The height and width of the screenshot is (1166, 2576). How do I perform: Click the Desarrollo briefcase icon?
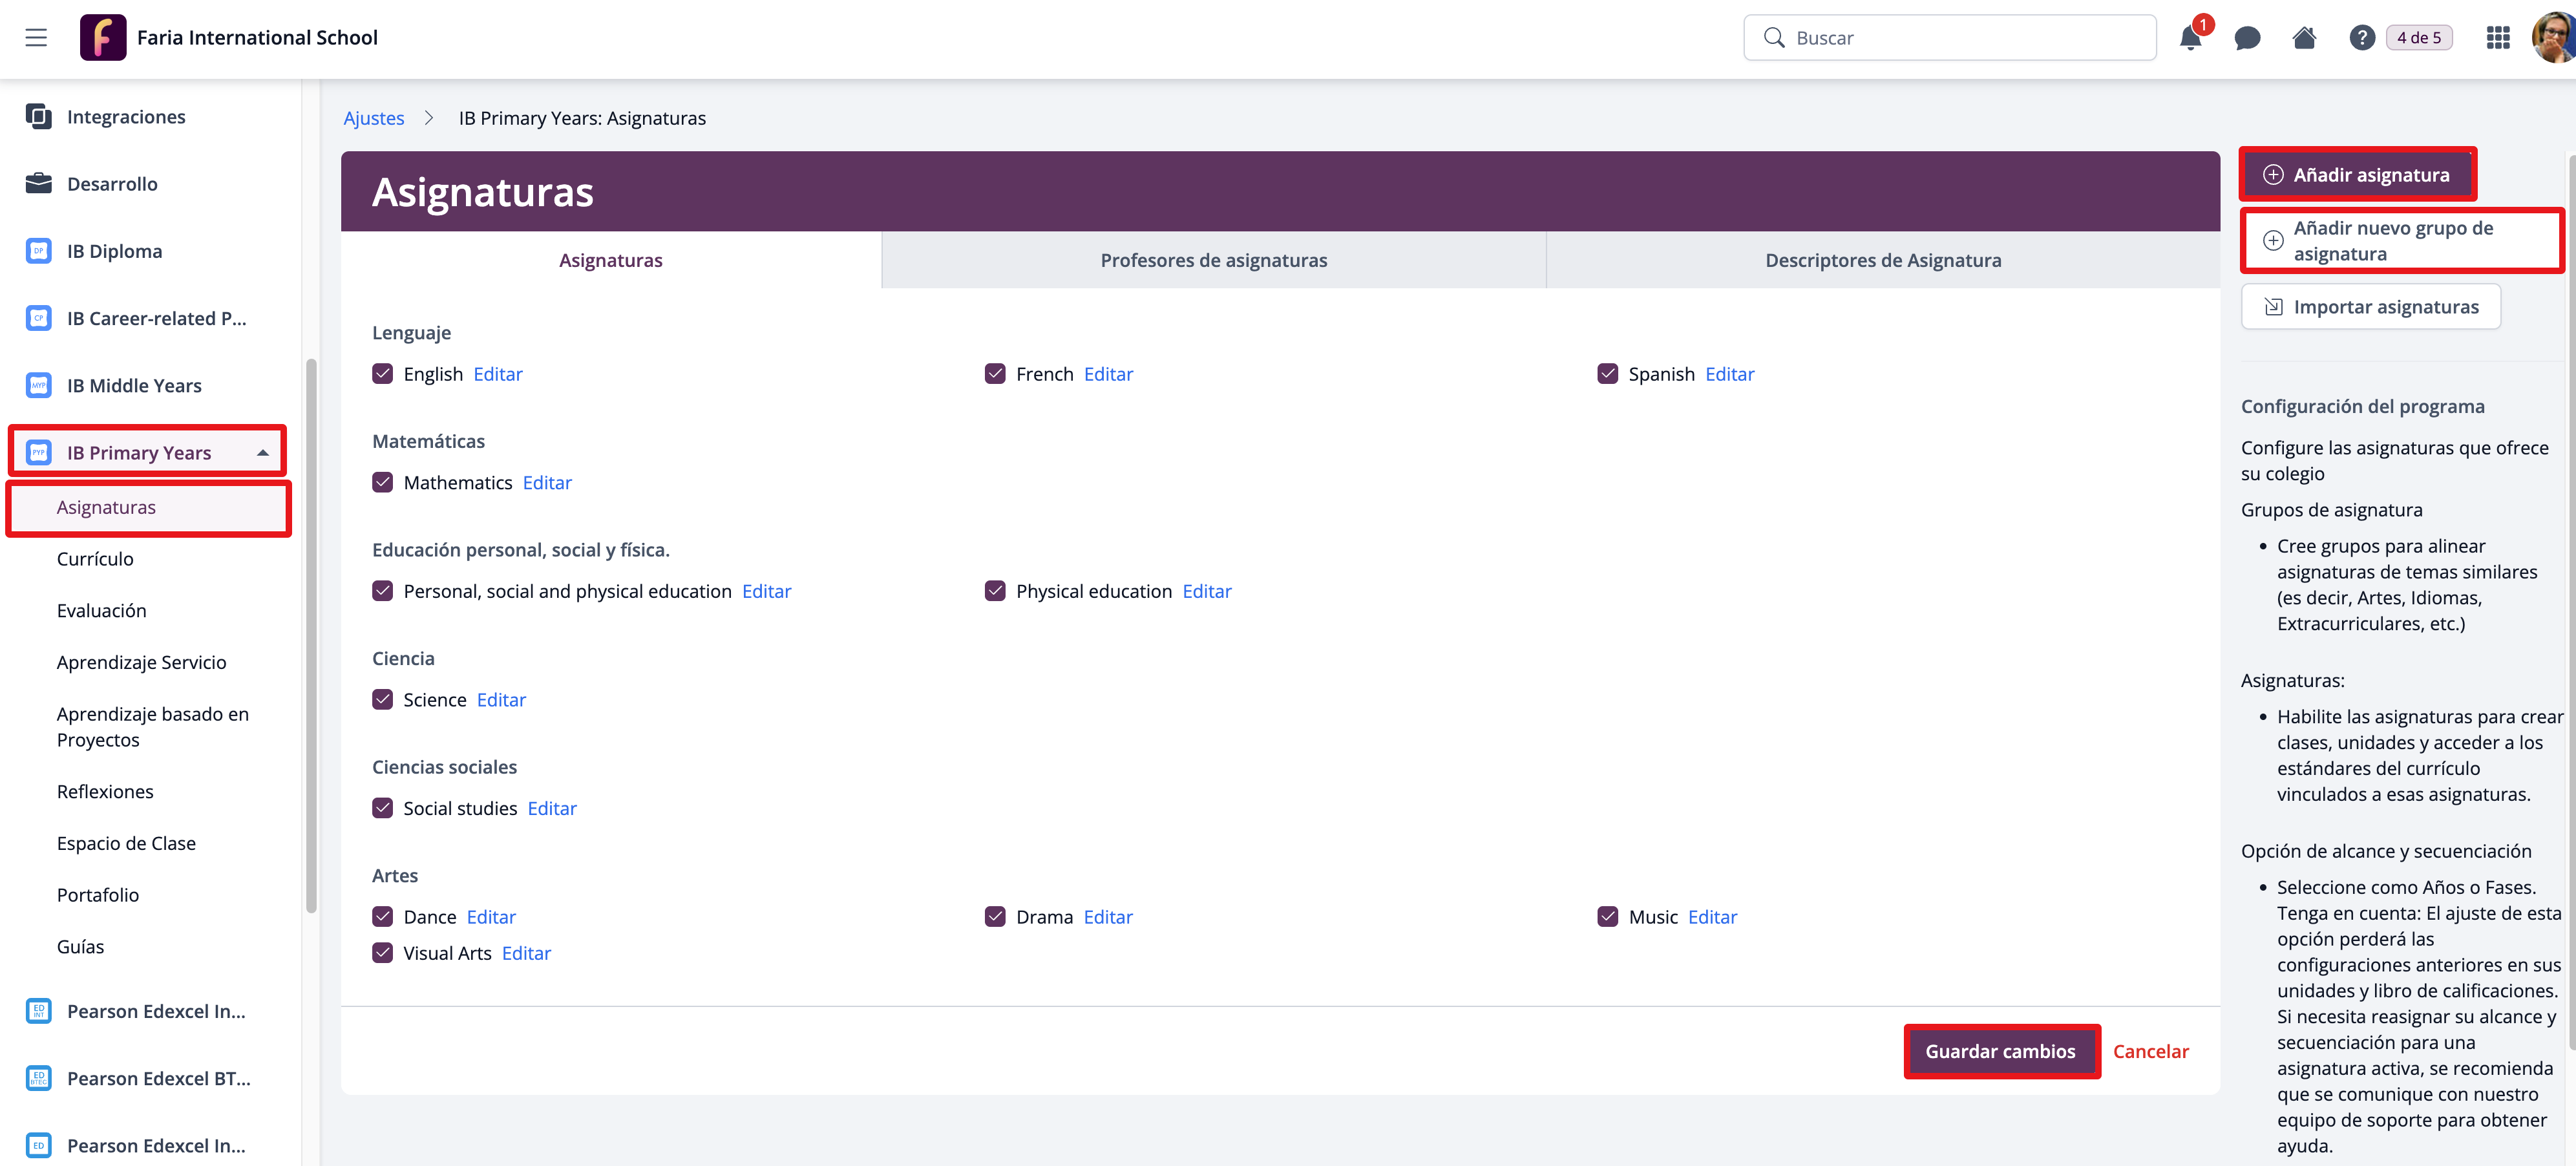[39, 184]
